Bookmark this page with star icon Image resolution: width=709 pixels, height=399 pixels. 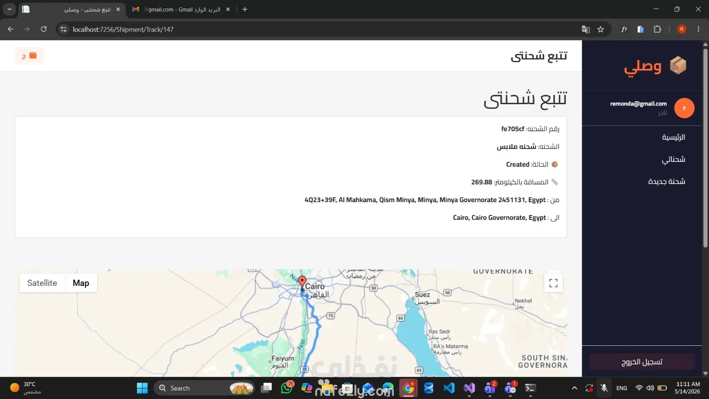pos(600,29)
